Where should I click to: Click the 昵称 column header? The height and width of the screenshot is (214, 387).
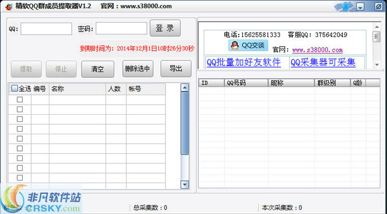pyautogui.click(x=291, y=83)
